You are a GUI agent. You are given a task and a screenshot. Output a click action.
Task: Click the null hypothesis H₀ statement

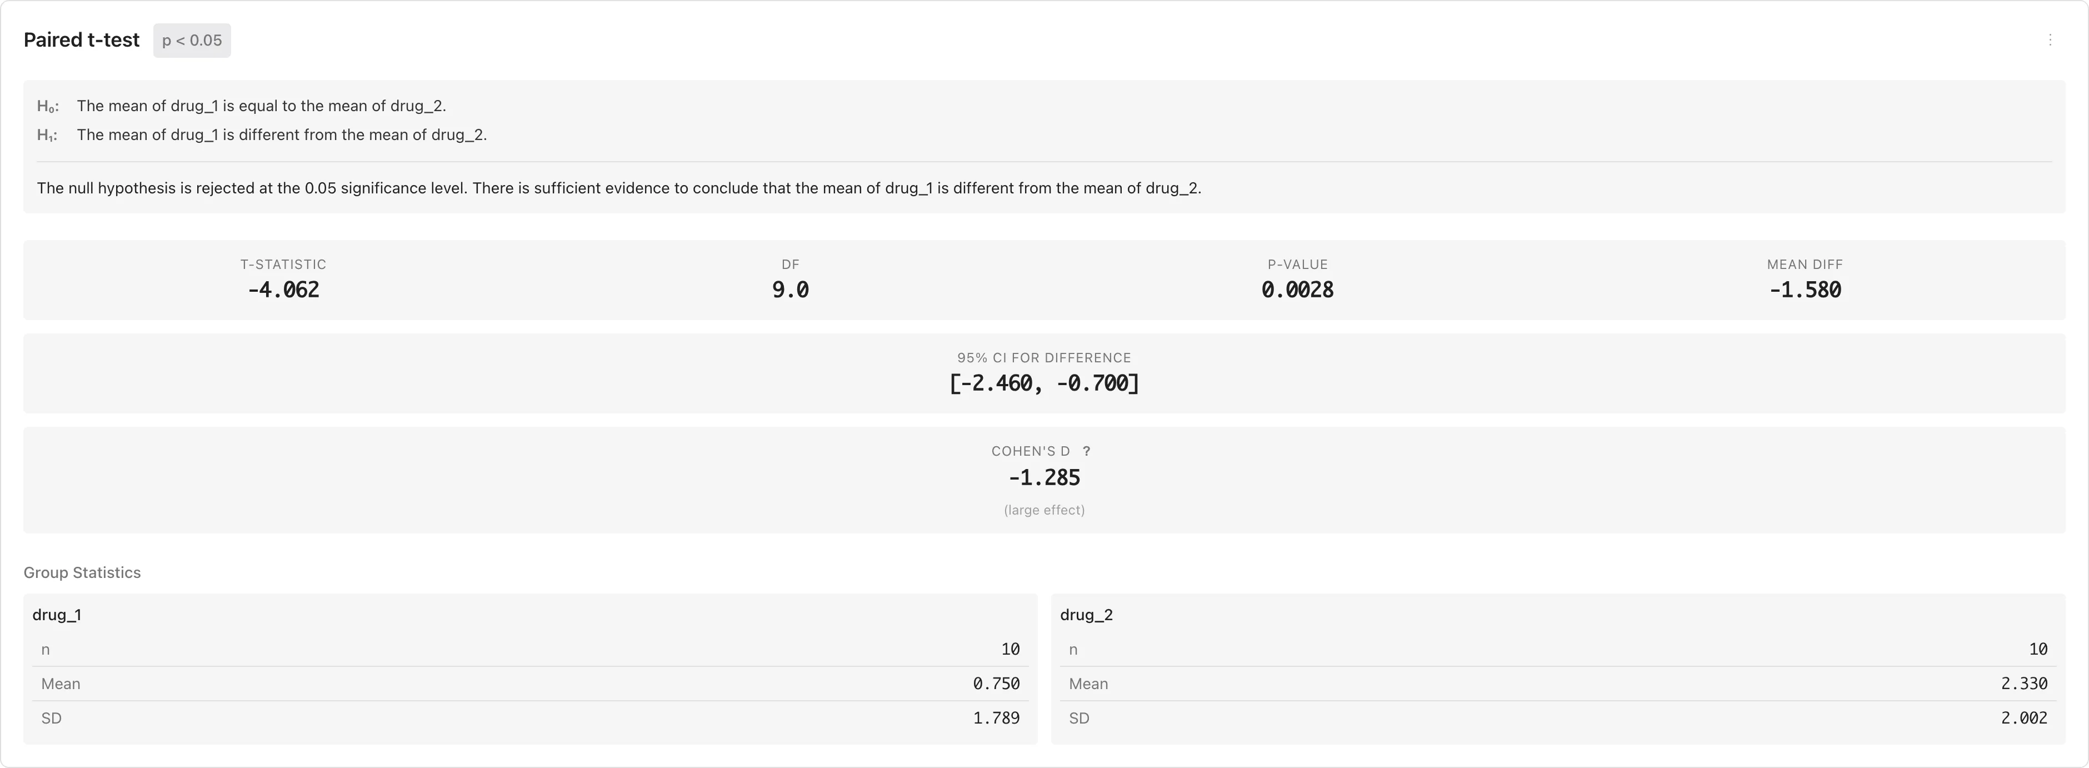261,106
